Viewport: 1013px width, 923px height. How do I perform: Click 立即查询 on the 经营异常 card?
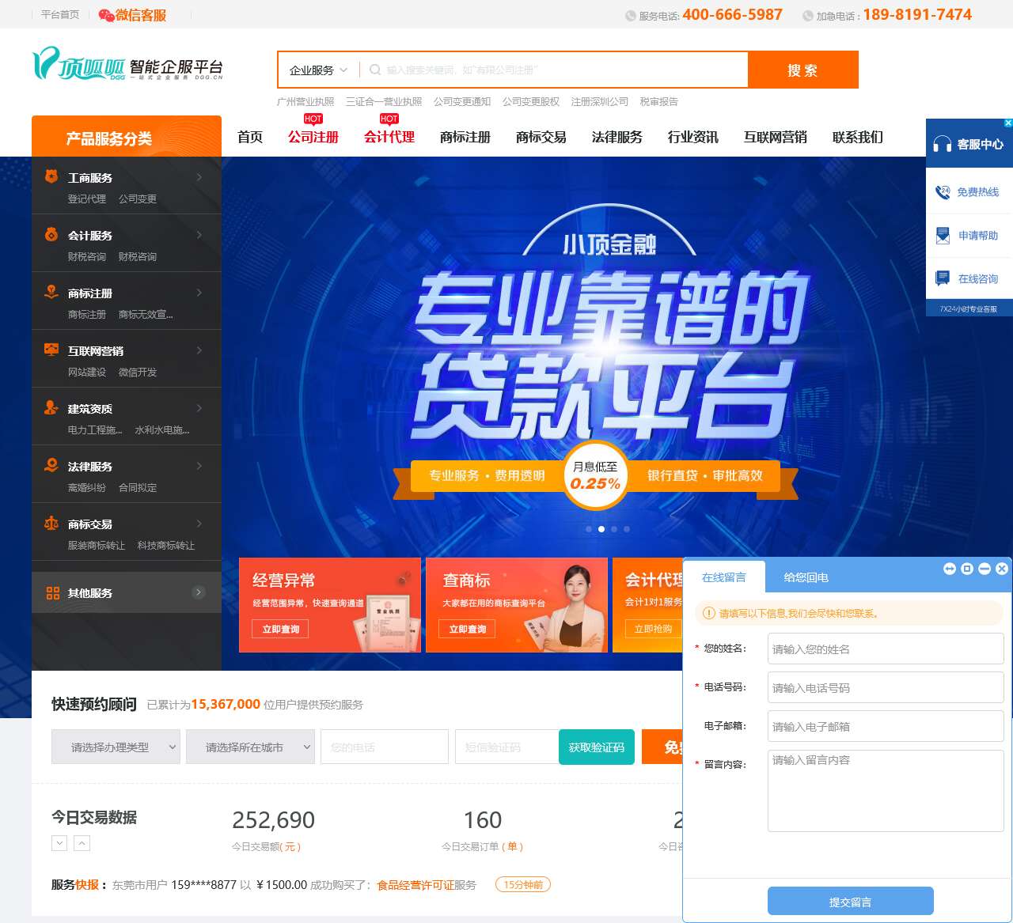point(281,629)
